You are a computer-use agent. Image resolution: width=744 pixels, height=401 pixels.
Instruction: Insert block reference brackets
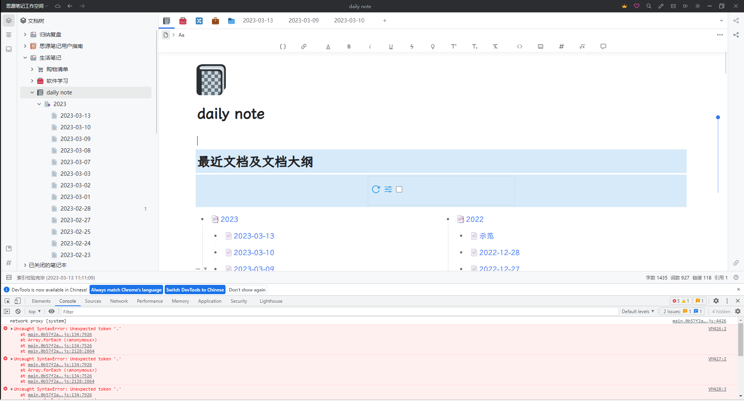(283, 46)
